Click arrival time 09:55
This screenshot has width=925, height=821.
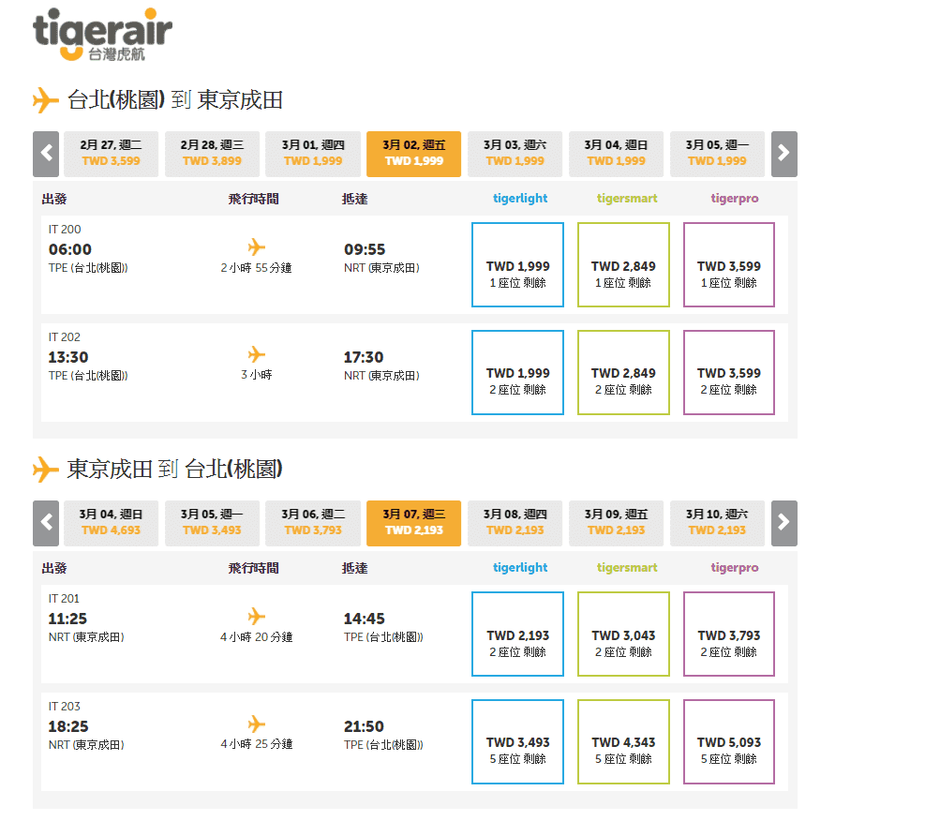tap(365, 249)
